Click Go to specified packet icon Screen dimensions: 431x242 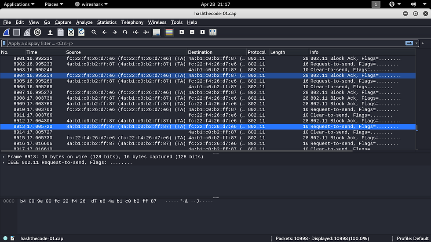pyautogui.click(x=125, y=33)
